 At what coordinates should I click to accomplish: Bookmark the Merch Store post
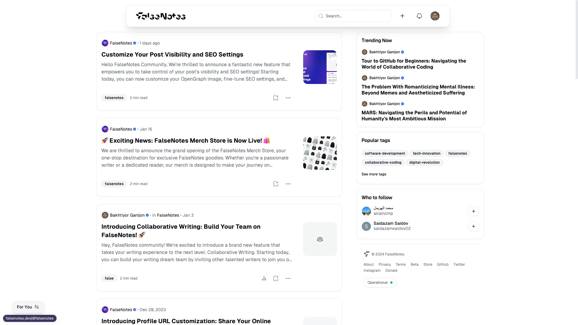(276, 184)
